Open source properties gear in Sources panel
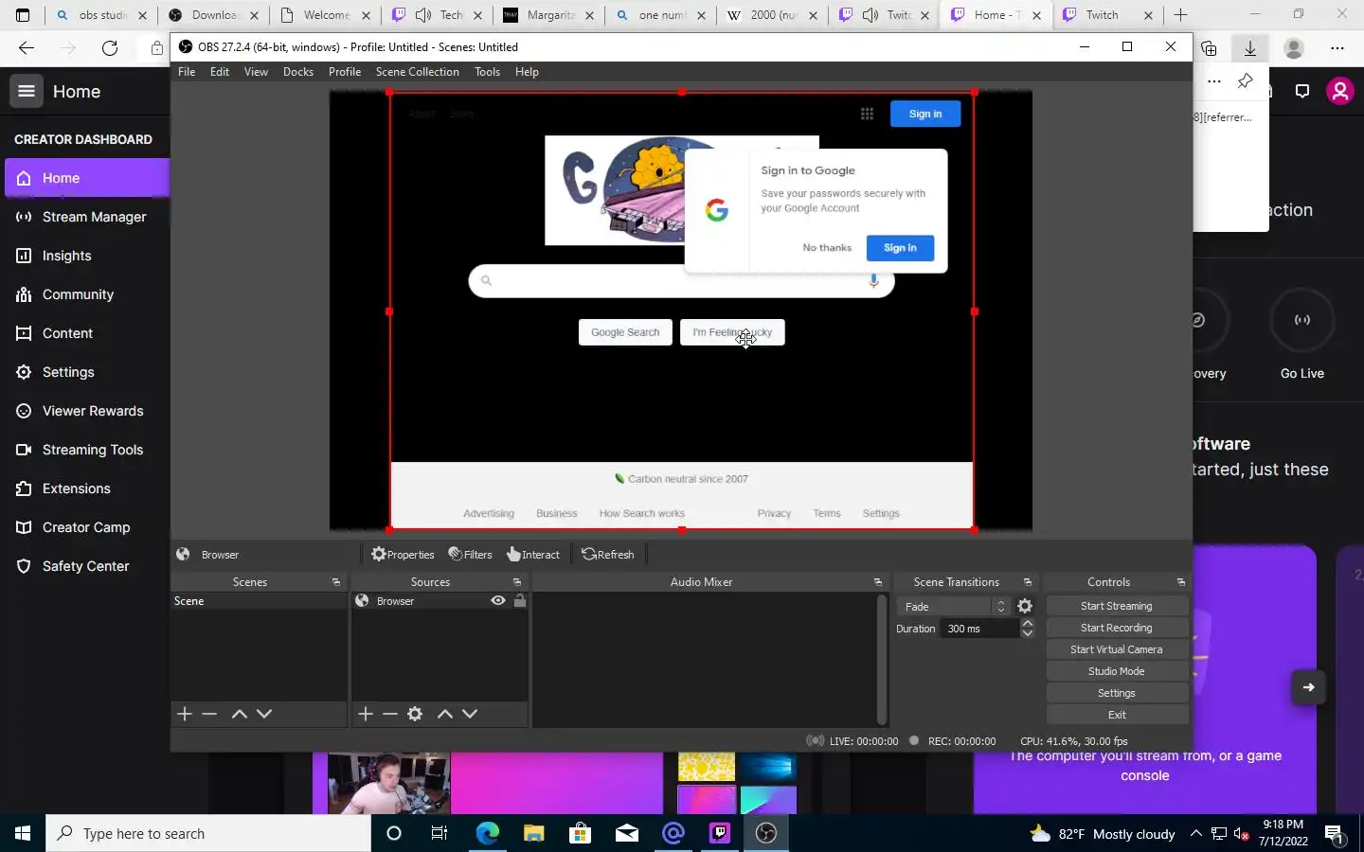 tap(415, 714)
